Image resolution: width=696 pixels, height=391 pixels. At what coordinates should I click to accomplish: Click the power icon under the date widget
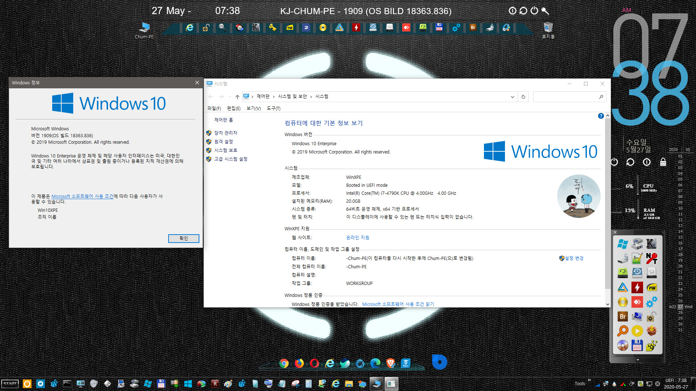click(x=614, y=162)
